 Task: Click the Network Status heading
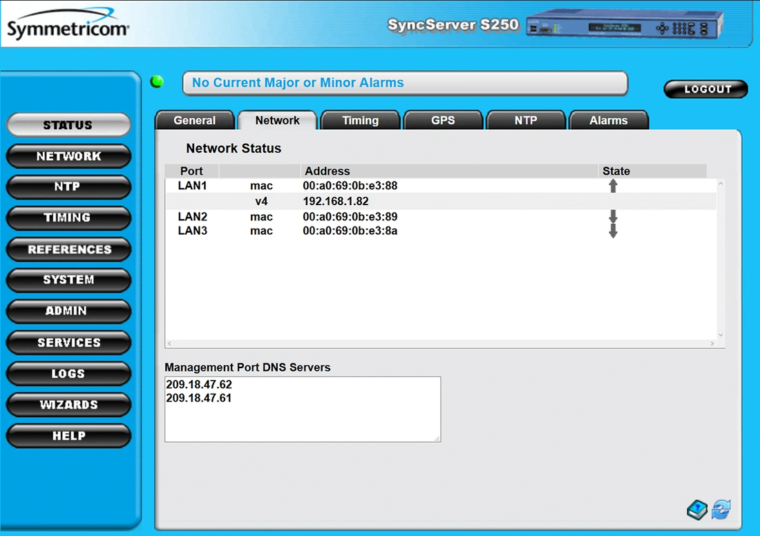234,149
